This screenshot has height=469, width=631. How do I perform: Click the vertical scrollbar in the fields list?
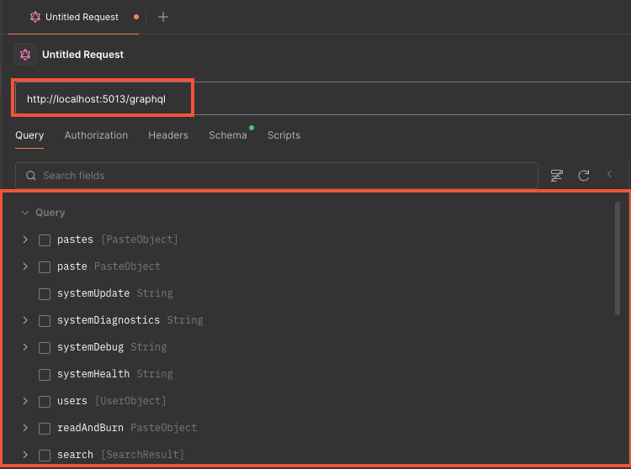click(x=618, y=258)
